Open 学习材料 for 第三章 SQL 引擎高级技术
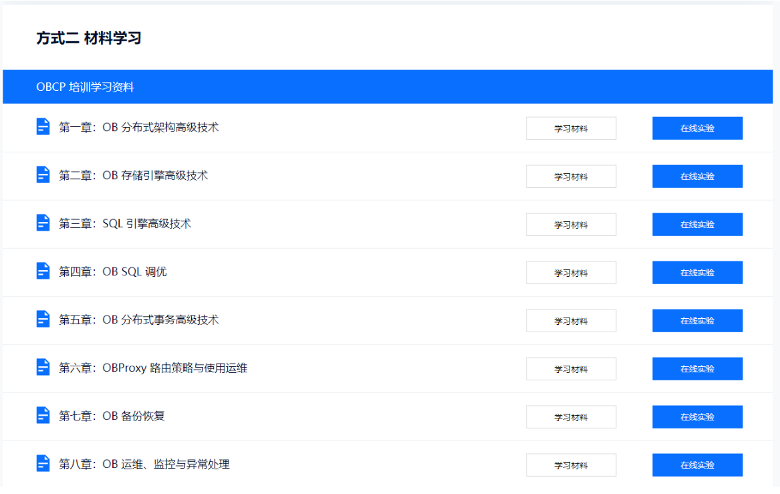This screenshot has width=780, height=494. (571, 224)
